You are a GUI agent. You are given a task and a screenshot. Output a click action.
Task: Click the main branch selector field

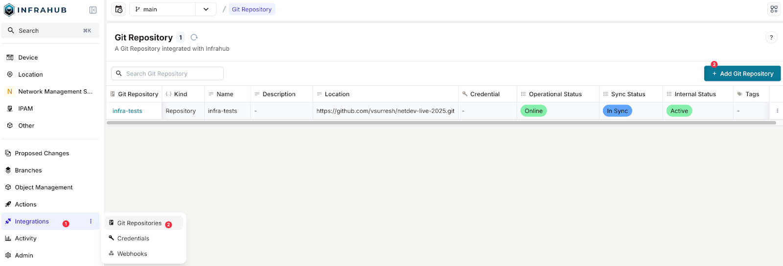pos(163,9)
